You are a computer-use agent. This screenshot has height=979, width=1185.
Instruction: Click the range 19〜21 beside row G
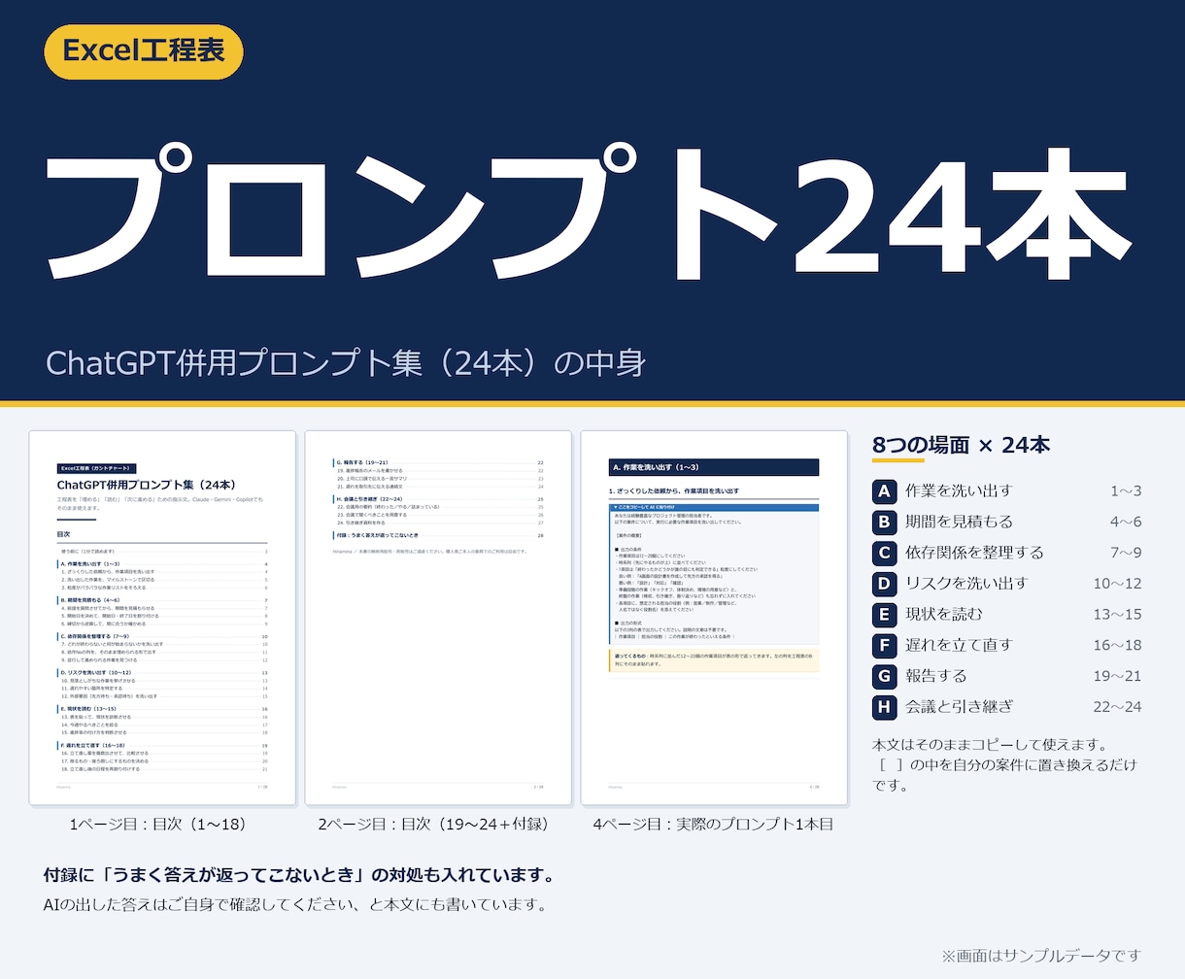[1118, 676]
